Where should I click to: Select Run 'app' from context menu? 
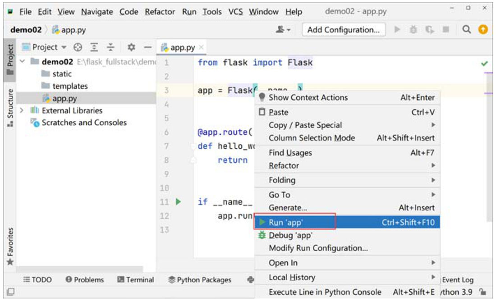click(286, 222)
